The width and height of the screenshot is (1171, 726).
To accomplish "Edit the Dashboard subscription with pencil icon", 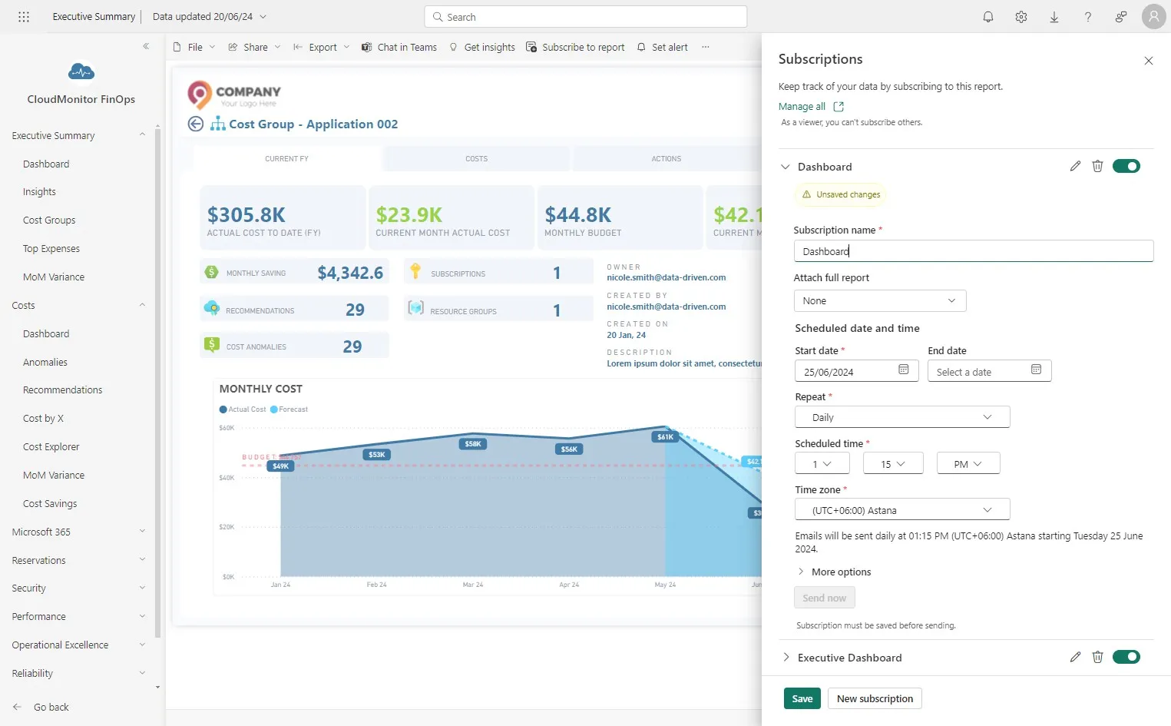I will [x=1075, y=166].
